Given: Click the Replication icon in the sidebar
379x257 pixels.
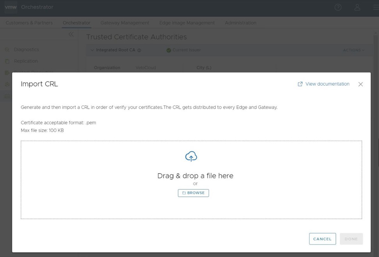Looking at the screenshot, I should 7,61.
